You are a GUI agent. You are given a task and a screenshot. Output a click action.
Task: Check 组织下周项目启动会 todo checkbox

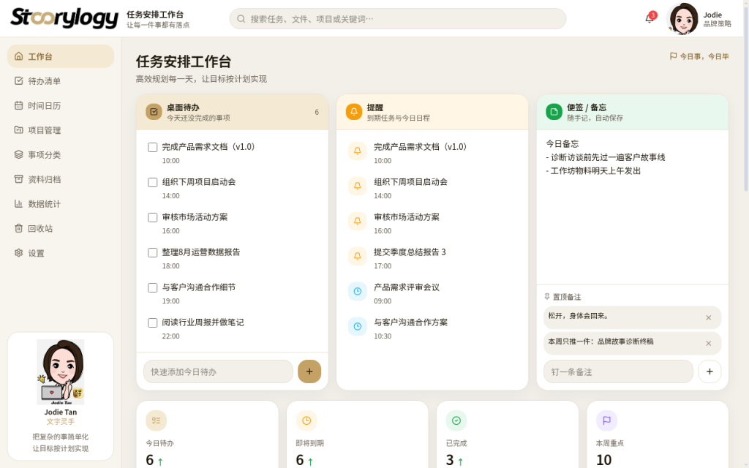click(152, 182)
